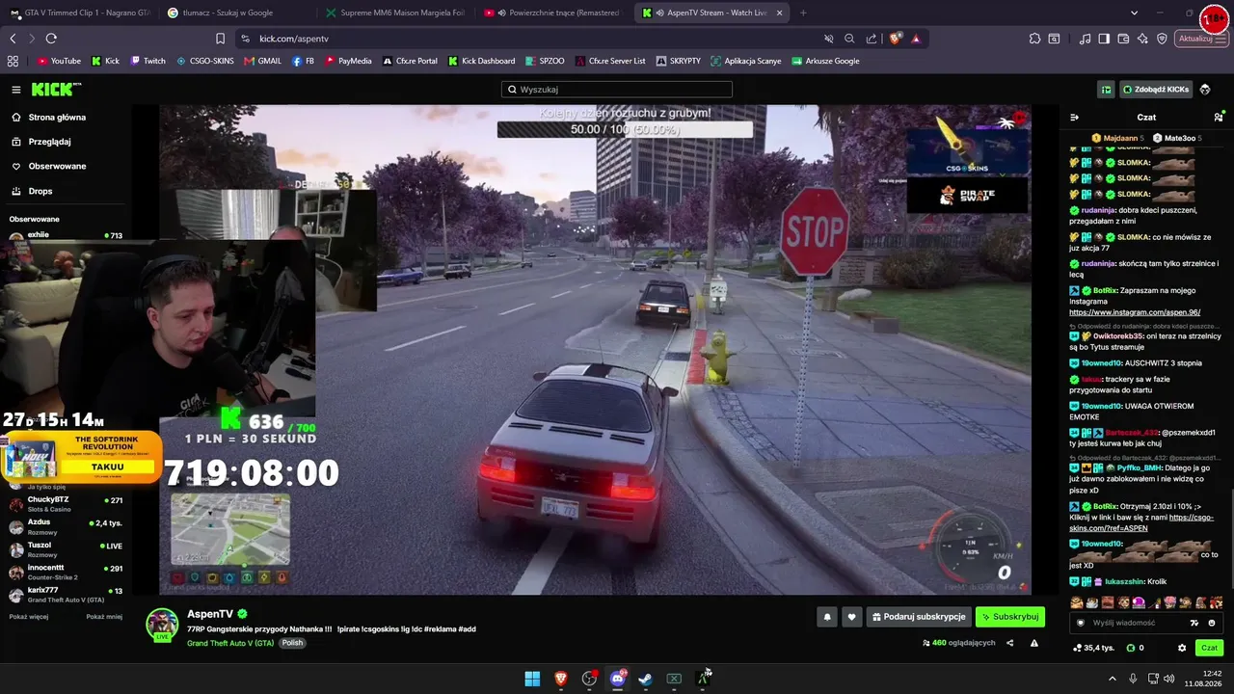The image size is (1234, 694).
Task: Toggle the browser sidebar panel icon
Action: 1104,39
